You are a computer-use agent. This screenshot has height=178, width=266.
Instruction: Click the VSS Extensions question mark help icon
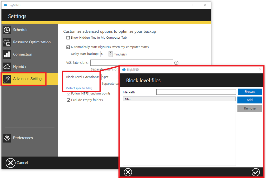pos(177,63)
